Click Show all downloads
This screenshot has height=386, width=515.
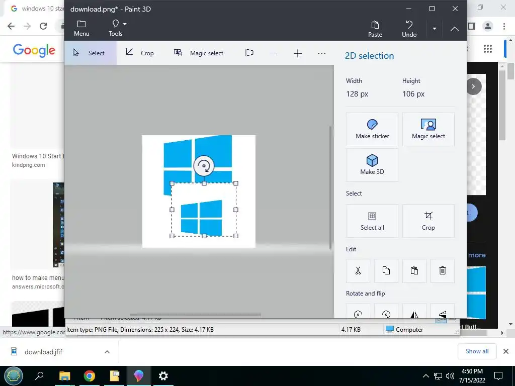[x=477, y=351]
